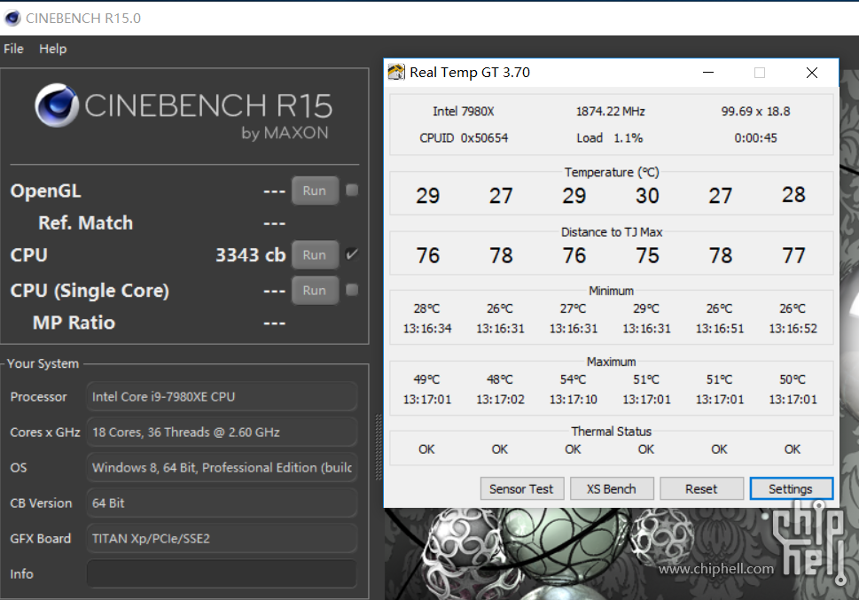This screenshot has height=600, width=859.
Task: Click the 3343 cb CPU score
Action: 250,254
